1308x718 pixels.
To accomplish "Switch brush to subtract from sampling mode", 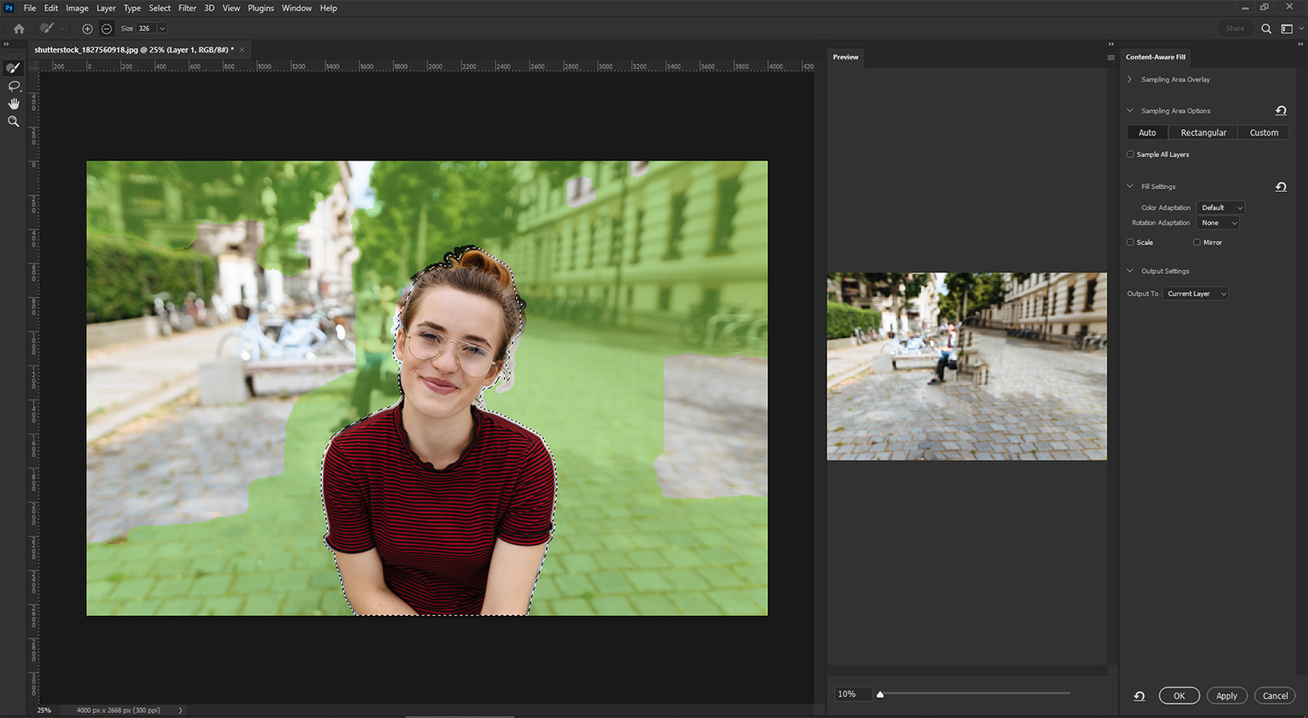I will (x=106, y=28).
